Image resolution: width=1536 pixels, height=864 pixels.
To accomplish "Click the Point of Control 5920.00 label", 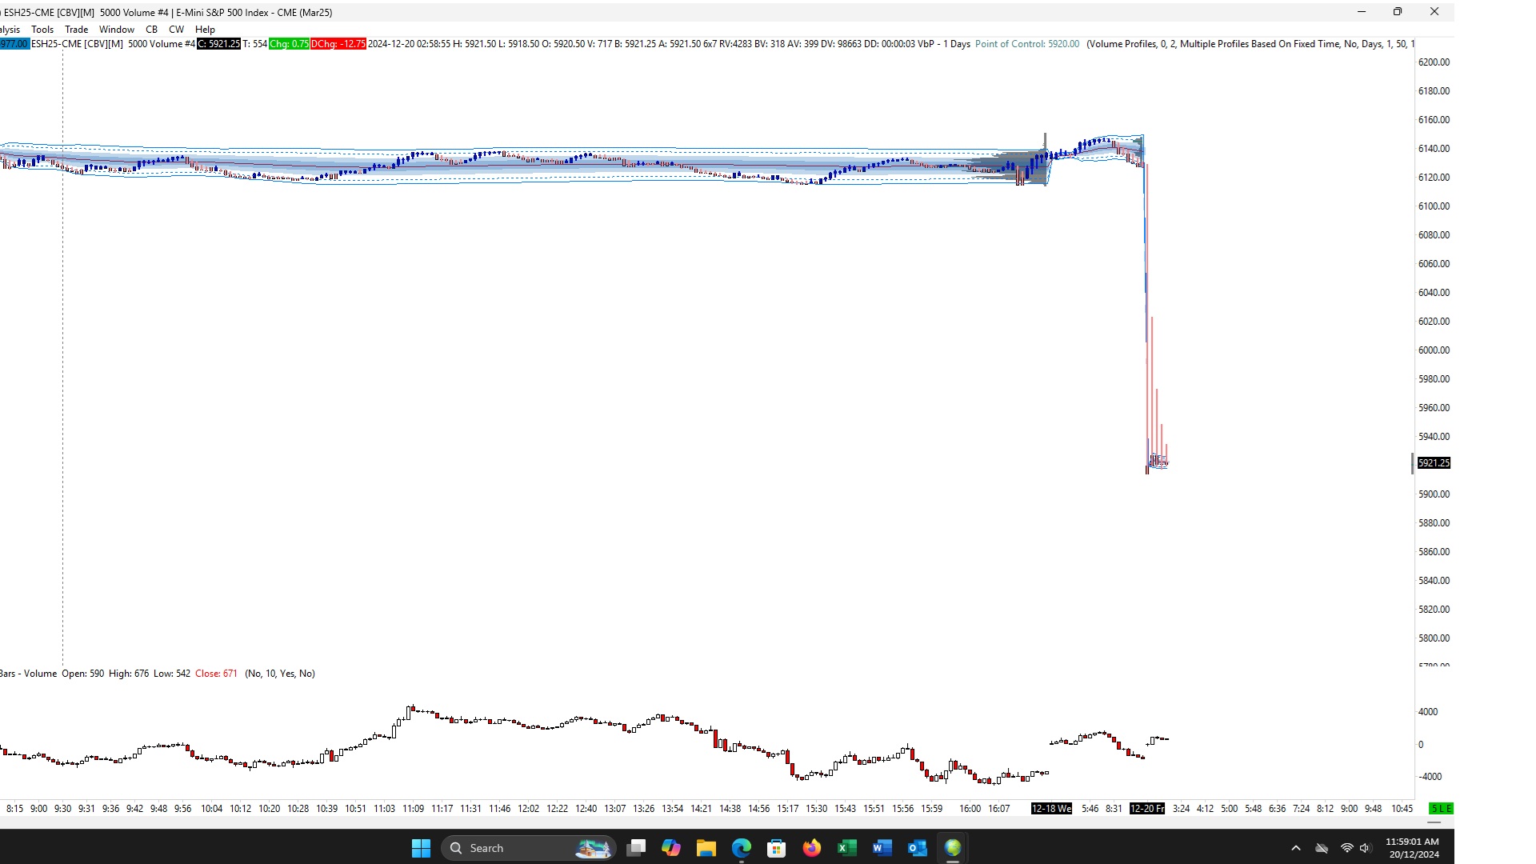I will 1026,44.
